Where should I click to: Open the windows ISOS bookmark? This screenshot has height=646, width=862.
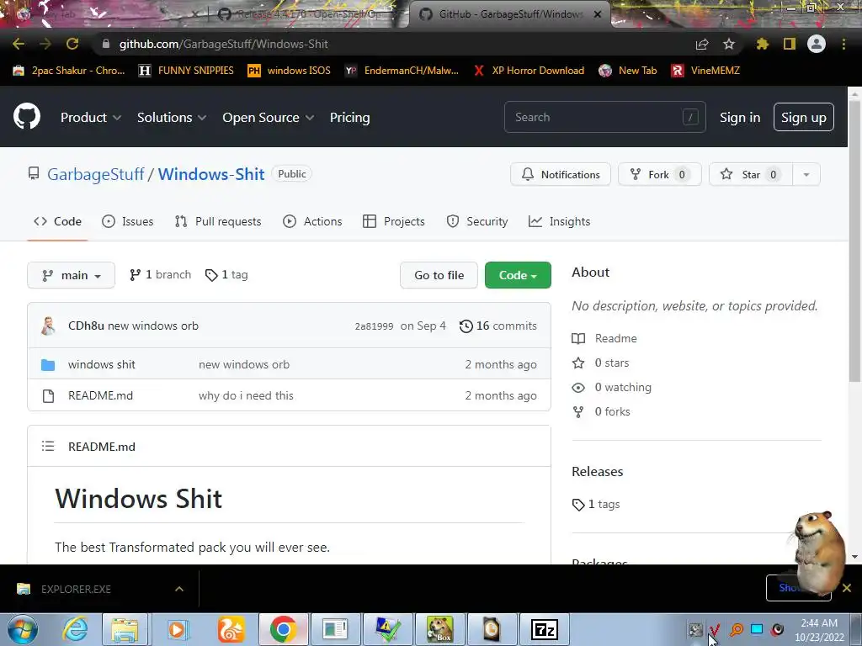click(290, 71)
